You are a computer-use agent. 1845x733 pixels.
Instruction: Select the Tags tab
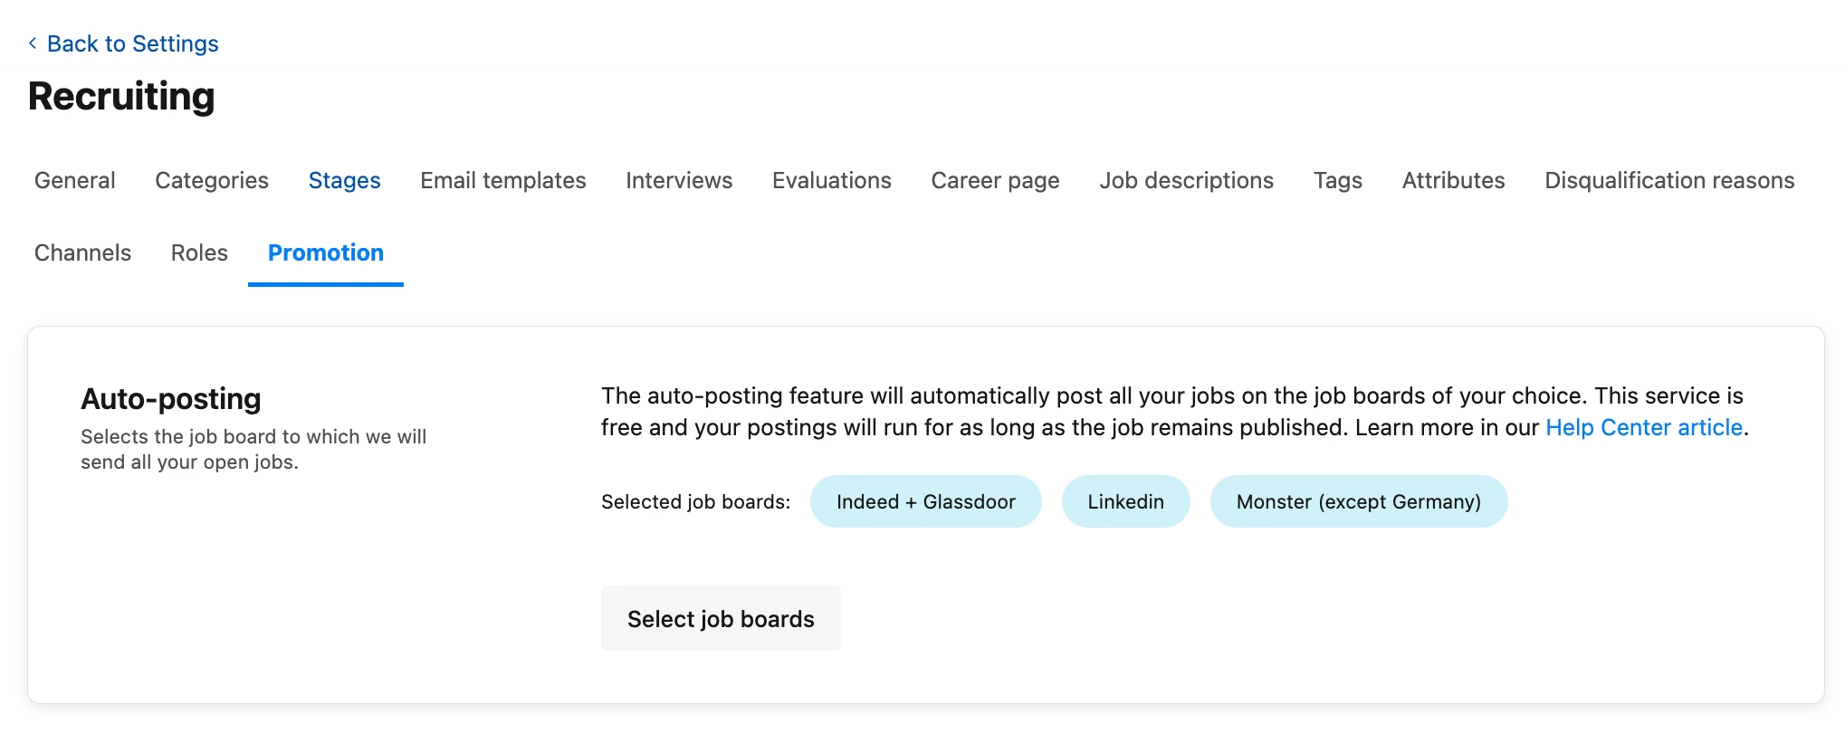1338,180
